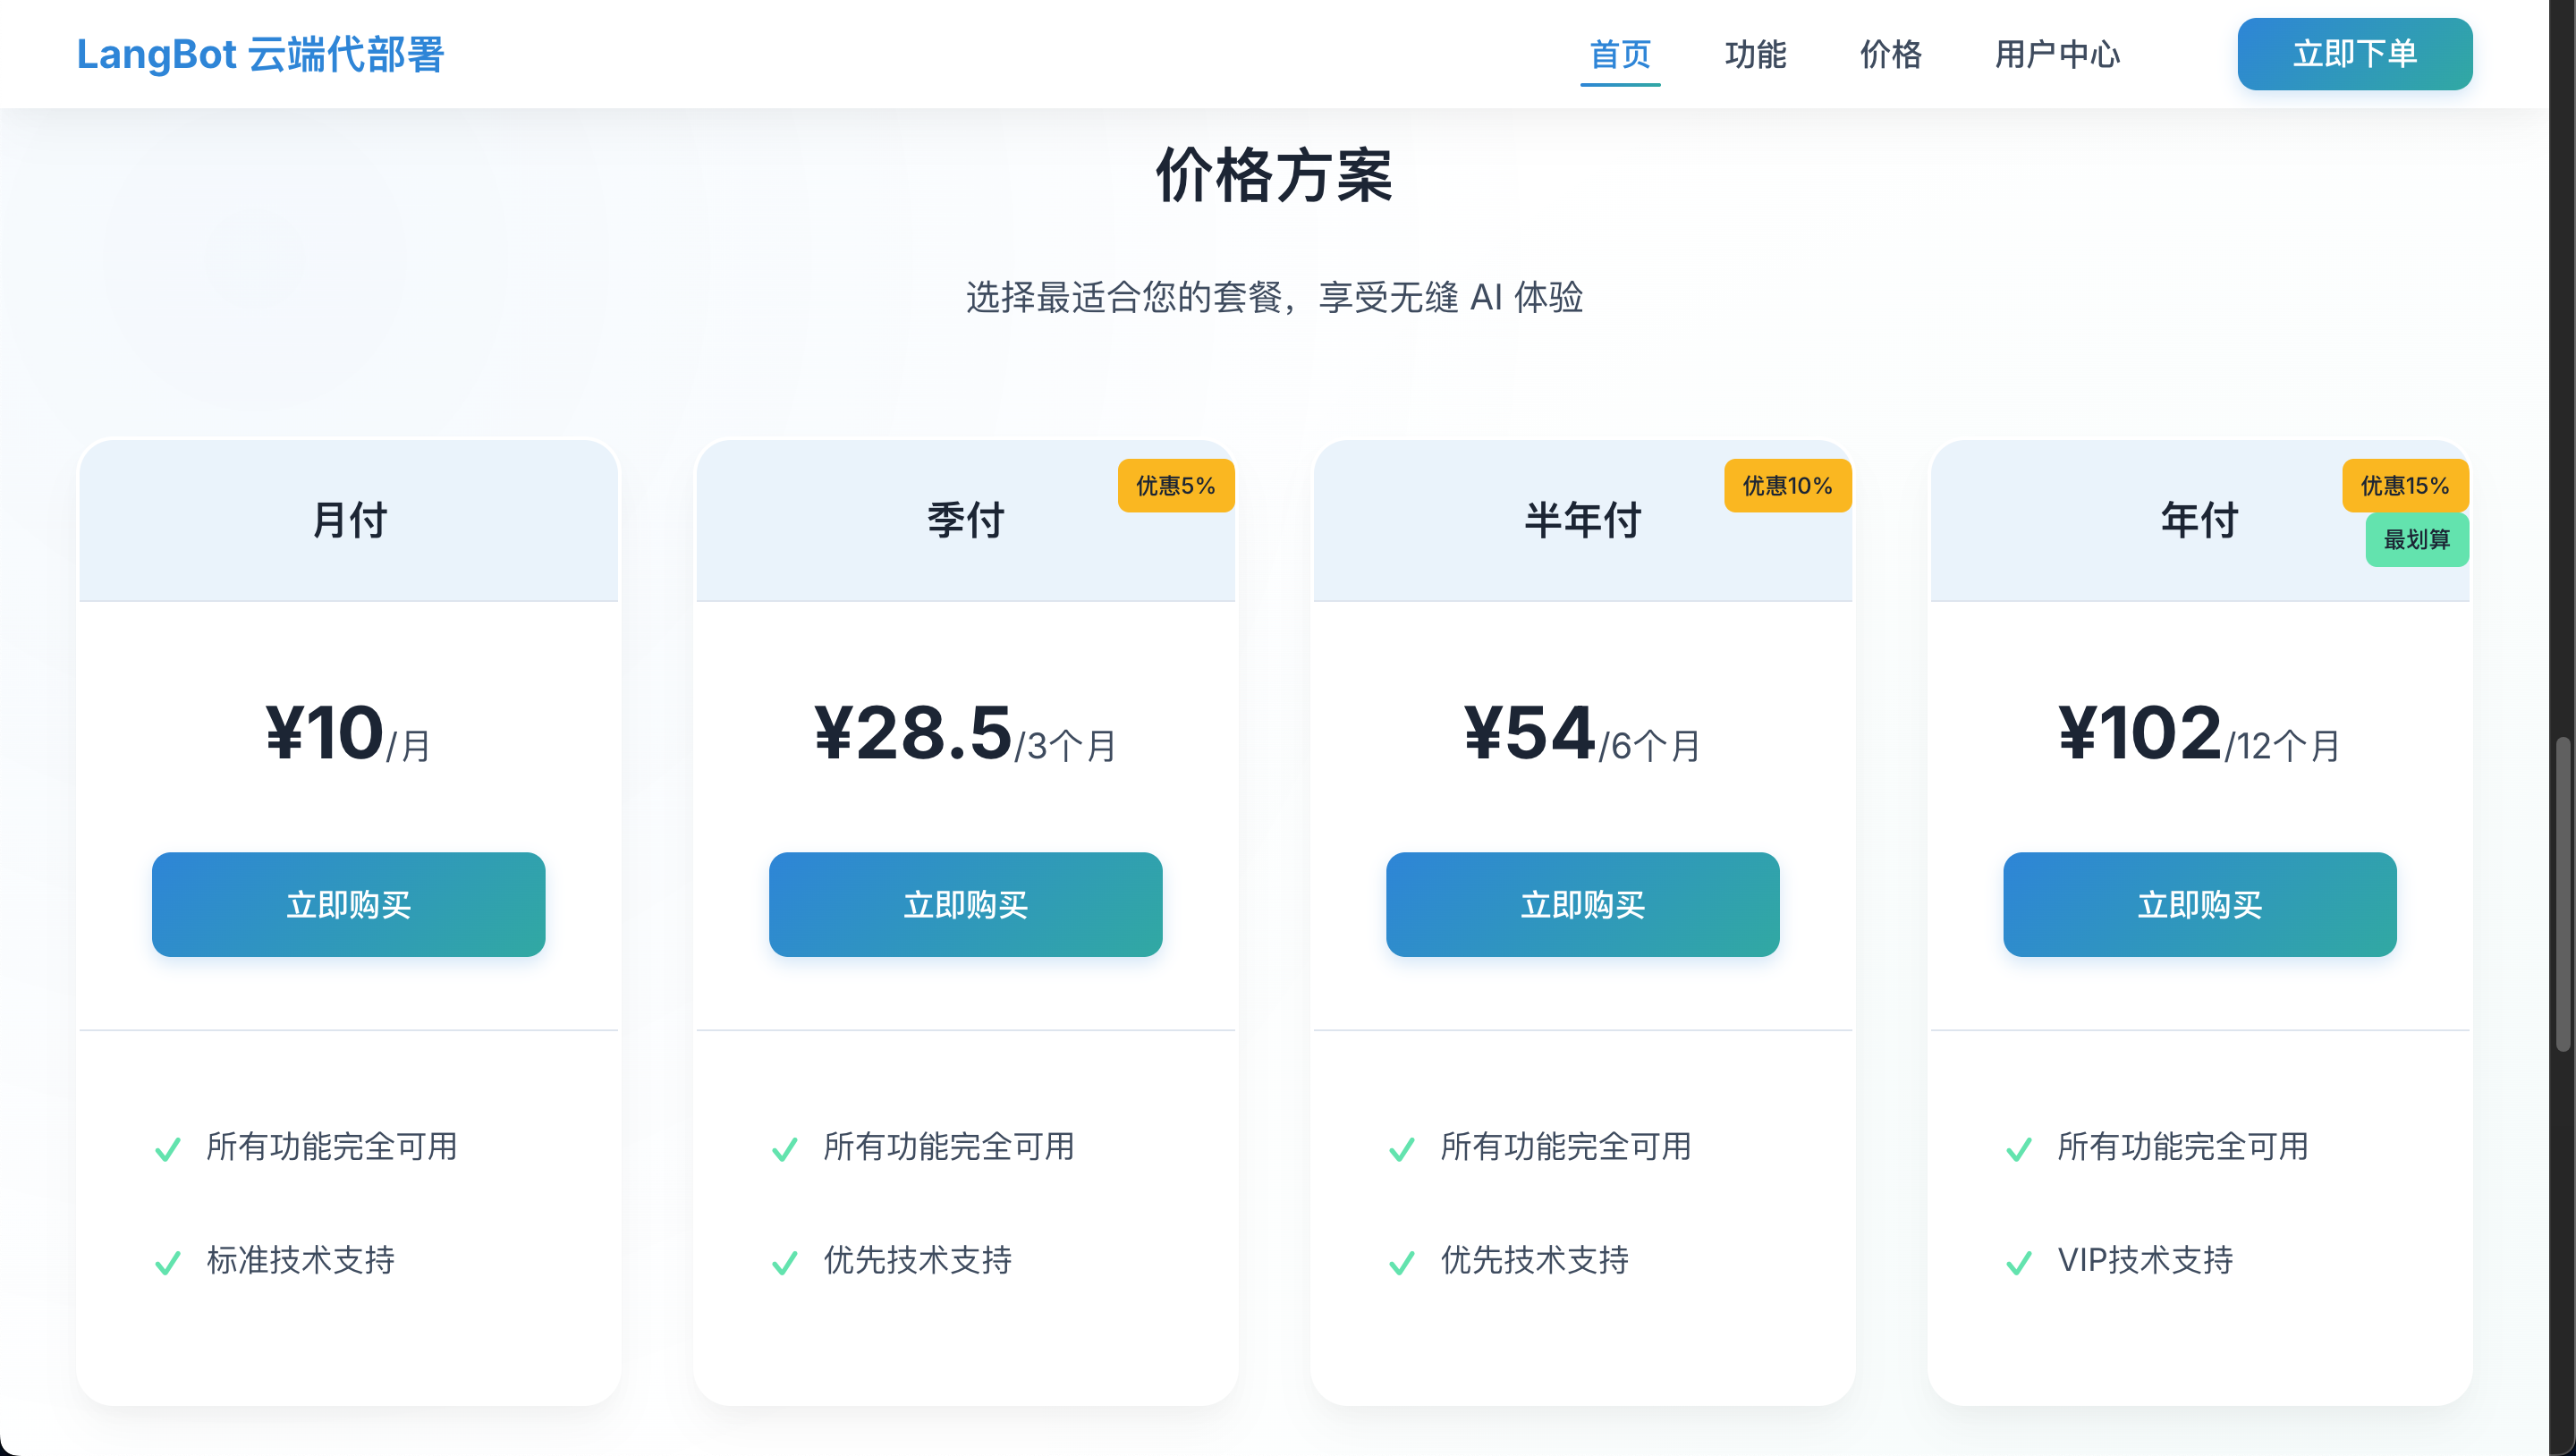
Task: Click the checkmark beside 半年付 优先技术支持
Action: 1402,1262
